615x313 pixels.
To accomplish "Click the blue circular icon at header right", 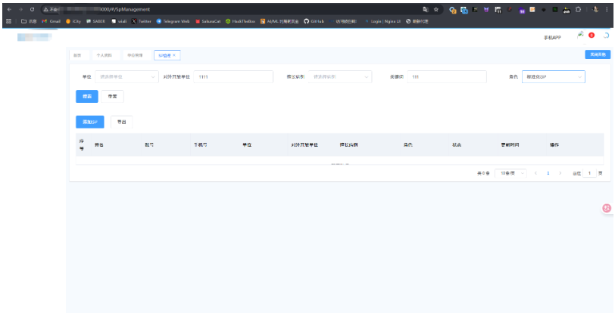I will click(x=606, y=36).
